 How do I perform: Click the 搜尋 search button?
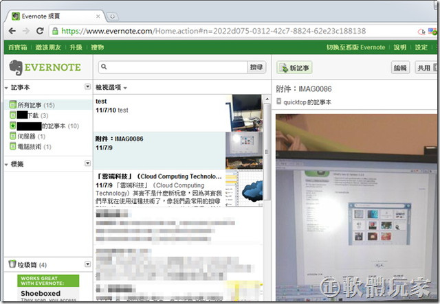pos(256,67)
